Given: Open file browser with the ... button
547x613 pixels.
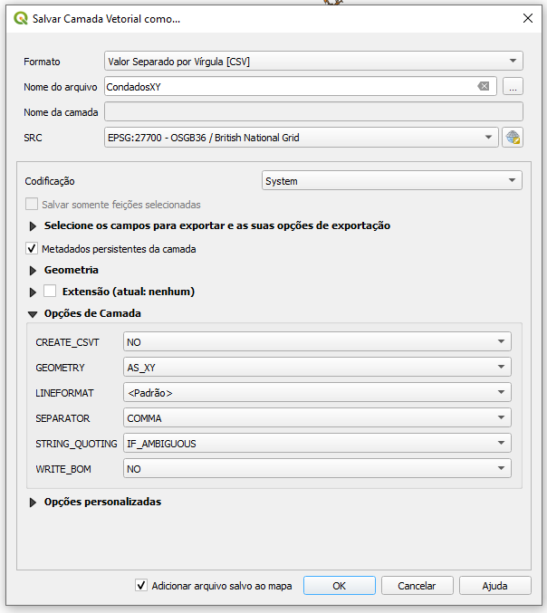Looking at the screenshot, I should point(513,87).
